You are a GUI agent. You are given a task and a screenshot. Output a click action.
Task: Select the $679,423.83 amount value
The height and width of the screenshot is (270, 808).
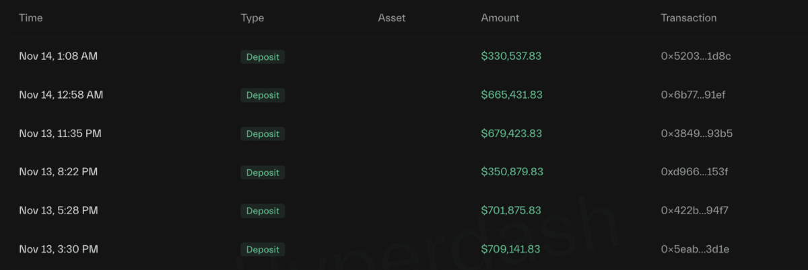point(511,134)
